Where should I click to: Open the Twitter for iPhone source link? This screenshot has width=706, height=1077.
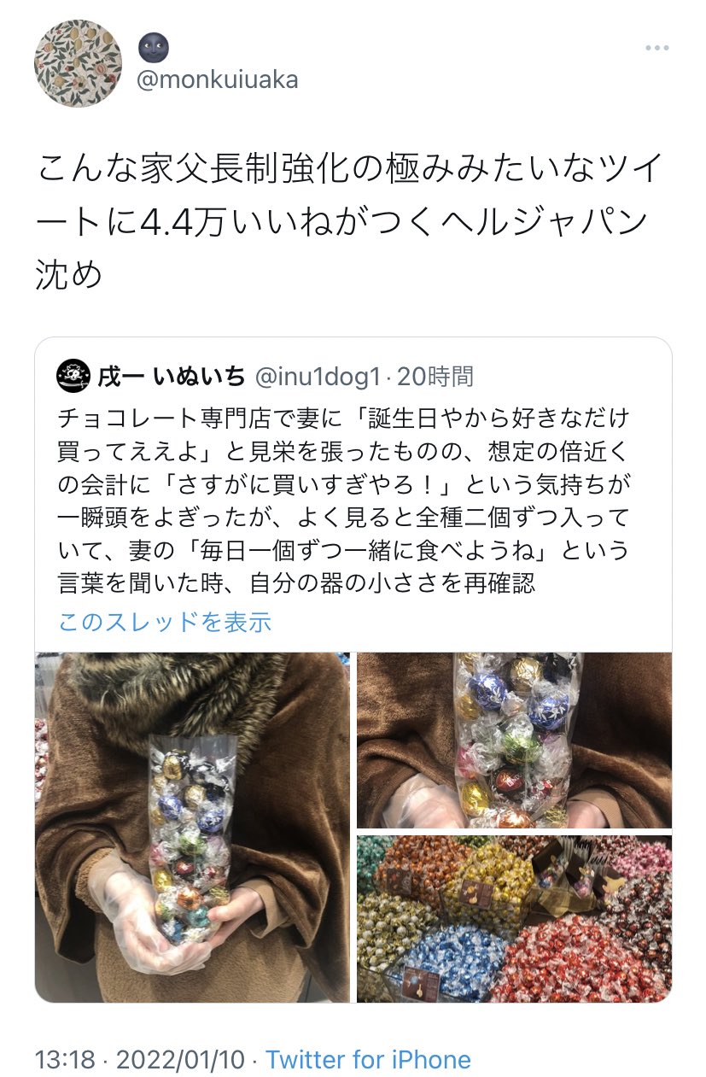point(368,1060)
